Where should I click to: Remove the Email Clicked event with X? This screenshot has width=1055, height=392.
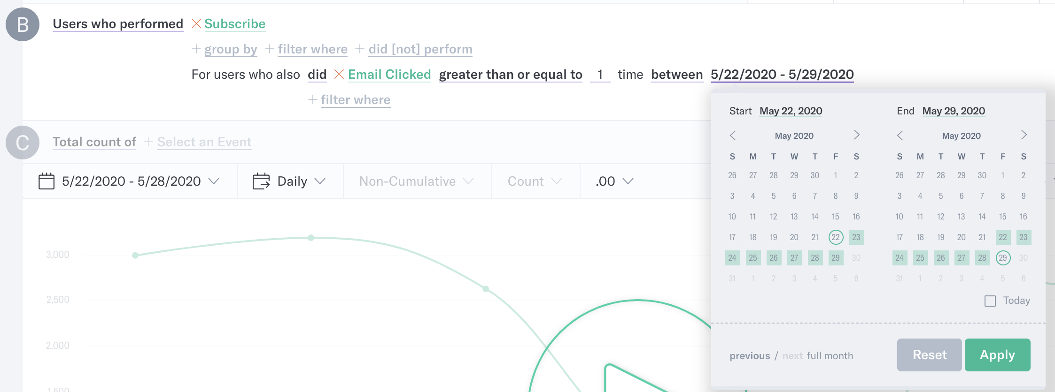coord(339,74)
